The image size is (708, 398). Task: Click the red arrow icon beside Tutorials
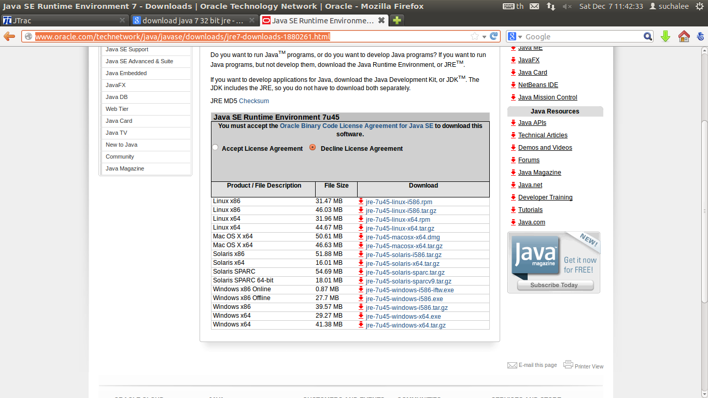513,210
